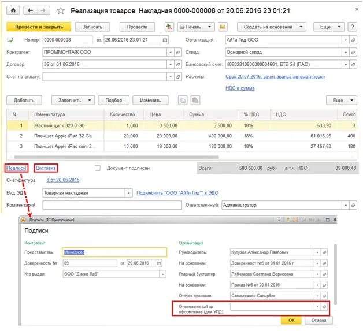Screen dimensions: 363x331
Task: Open the table's Еще menu
Action: 342,101
